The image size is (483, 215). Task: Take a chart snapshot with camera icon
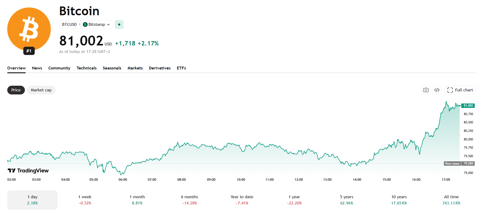tap(426, 90)
